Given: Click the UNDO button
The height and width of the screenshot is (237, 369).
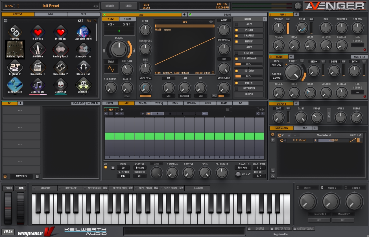Looking at the screenshot, I should tap(128, 6).
